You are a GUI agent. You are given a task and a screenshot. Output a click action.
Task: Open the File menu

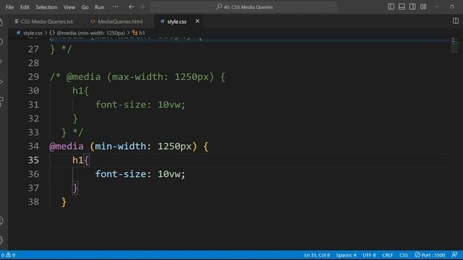point(9,7)
